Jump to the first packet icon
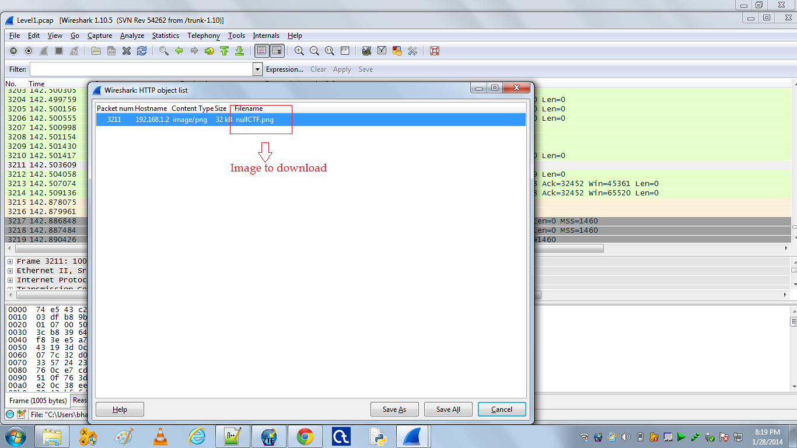This screenshot has width=797, height=448. [225, 51]
